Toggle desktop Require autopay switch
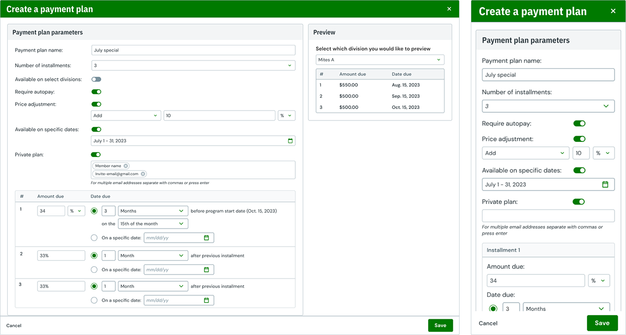The image size is (626, 335). [x=96, y=92]
